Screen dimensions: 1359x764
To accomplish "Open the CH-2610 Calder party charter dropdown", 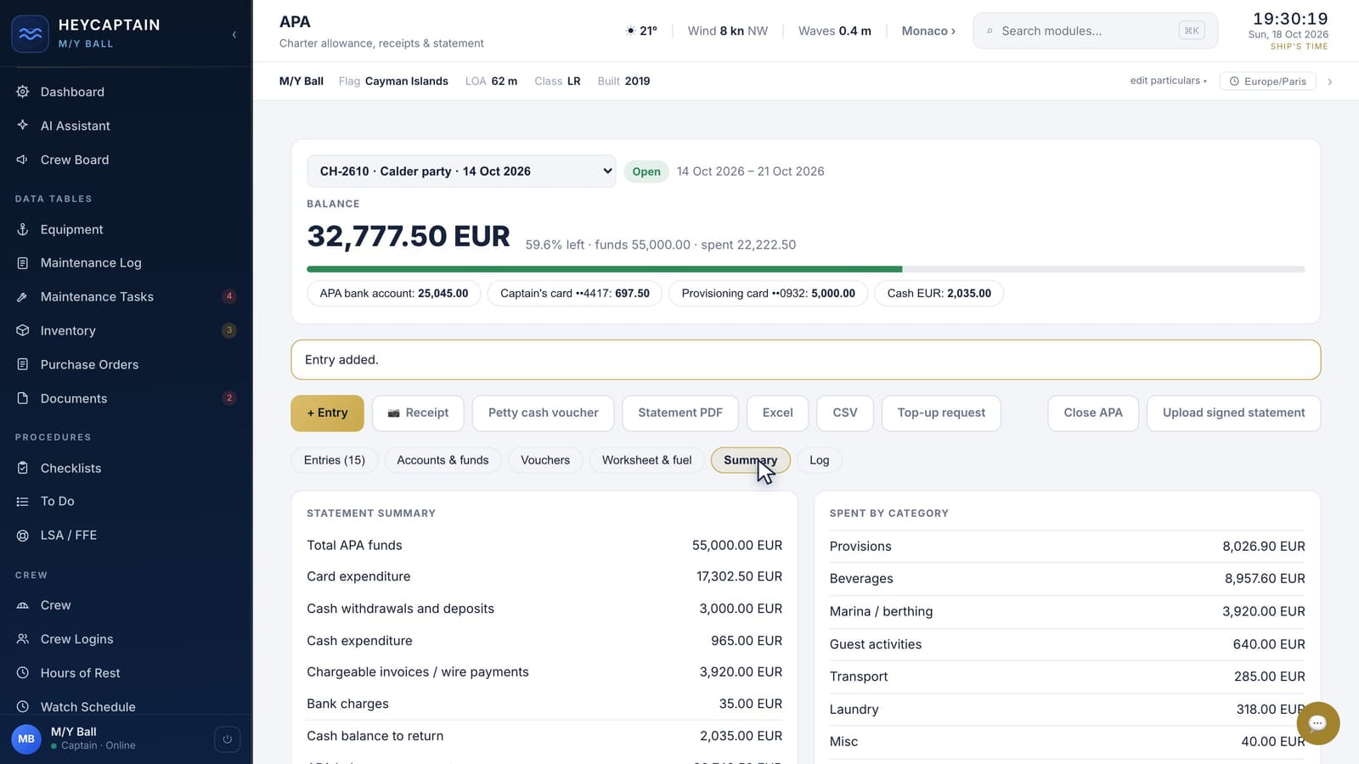I will point(461,171).
